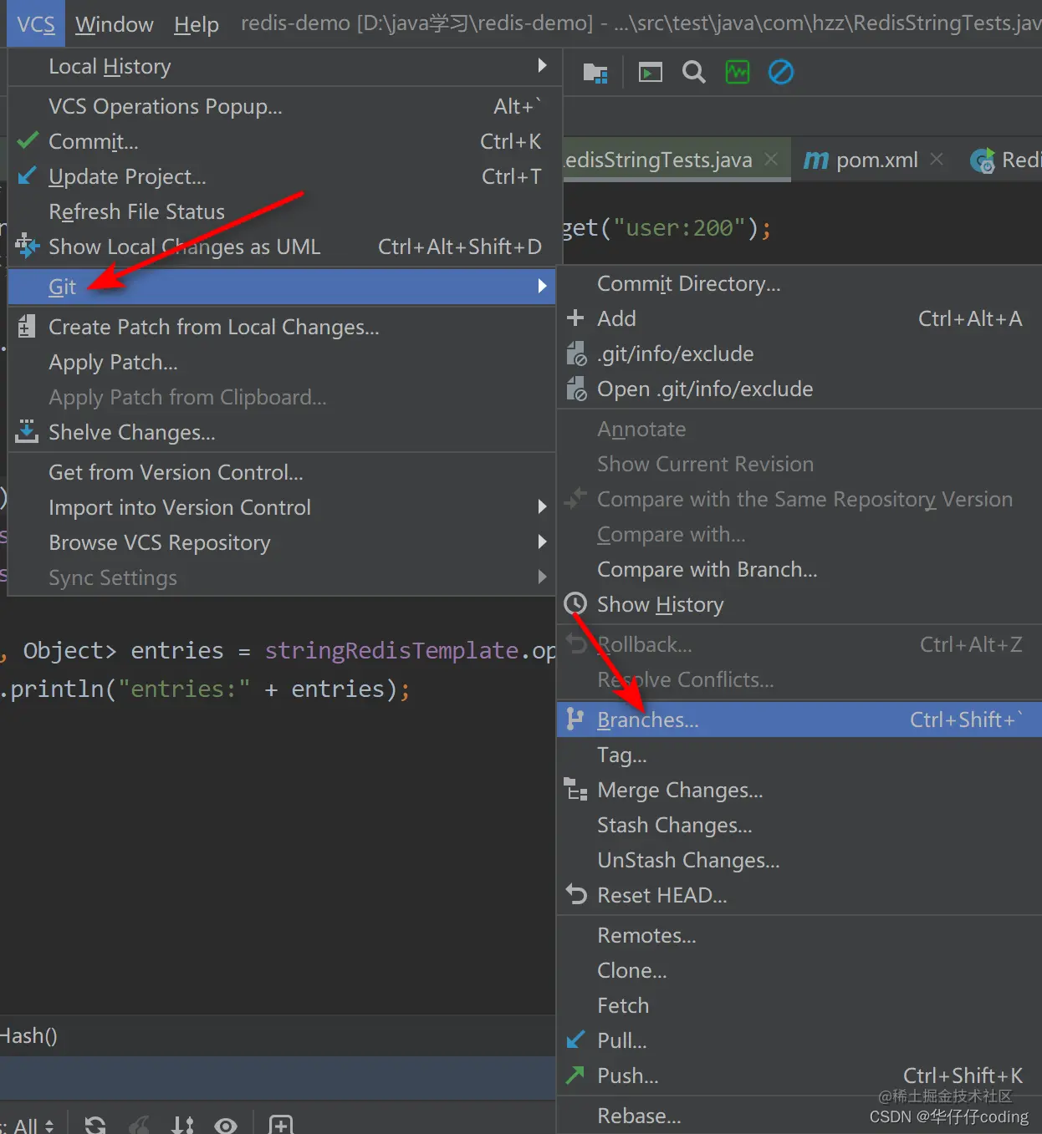Choose Create Patch from Local Changes...
Viewport: 1042px width, 1134px height.
282,327
